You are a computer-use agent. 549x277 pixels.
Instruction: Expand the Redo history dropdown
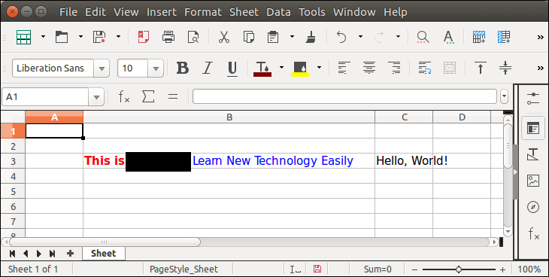point(398,36)
